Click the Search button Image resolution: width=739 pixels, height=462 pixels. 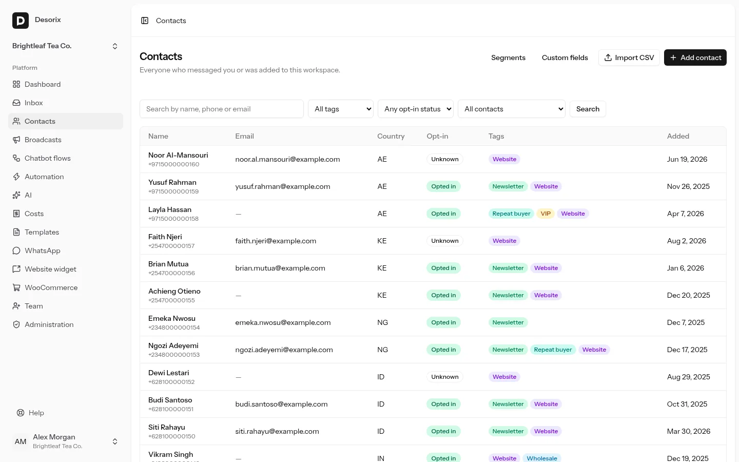point(588,109)
